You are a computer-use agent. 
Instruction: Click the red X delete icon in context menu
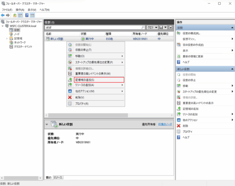(x=70, y=97)
